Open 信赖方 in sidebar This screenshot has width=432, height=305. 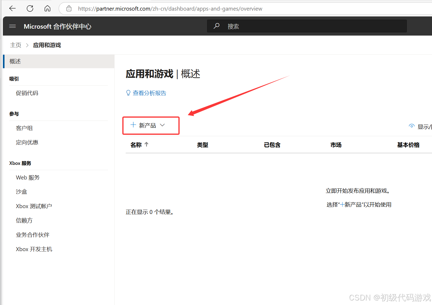point(24,221)
